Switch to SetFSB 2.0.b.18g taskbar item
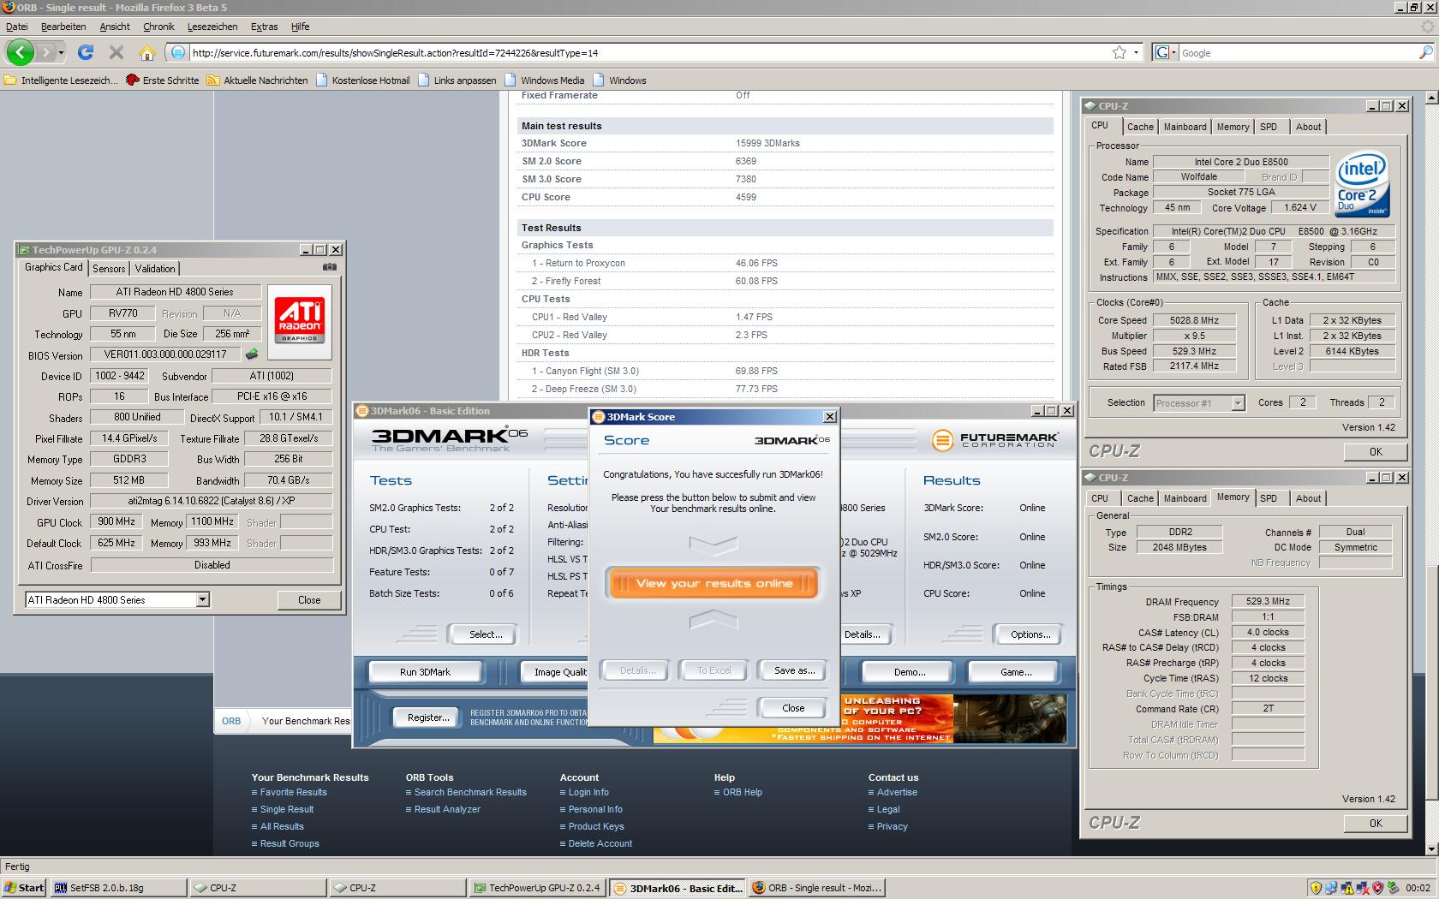The image size is (1439, 899). tap(118, 888)
